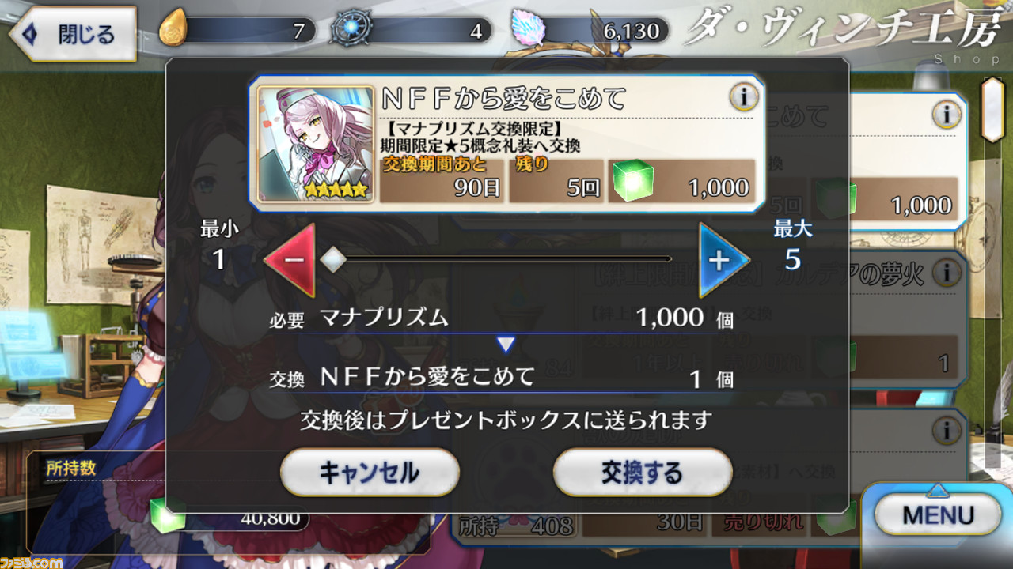Click the blue plus quantity button

click(723, 260)
